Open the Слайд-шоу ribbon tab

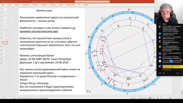(53, 5)
